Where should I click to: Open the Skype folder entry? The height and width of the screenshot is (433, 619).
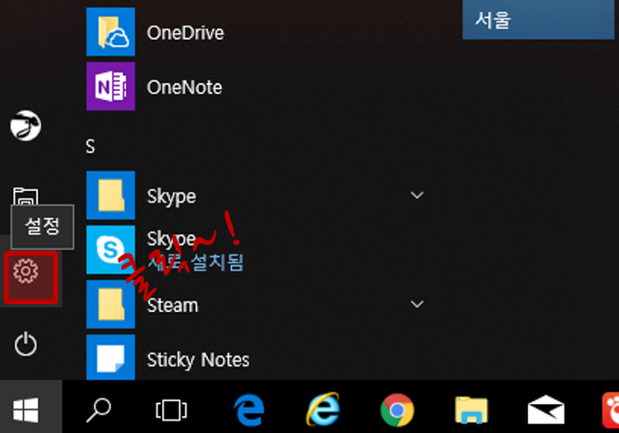(x=256, y=195)
